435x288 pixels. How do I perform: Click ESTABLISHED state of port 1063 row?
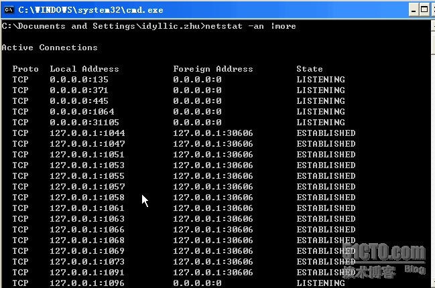click(326, 219)
